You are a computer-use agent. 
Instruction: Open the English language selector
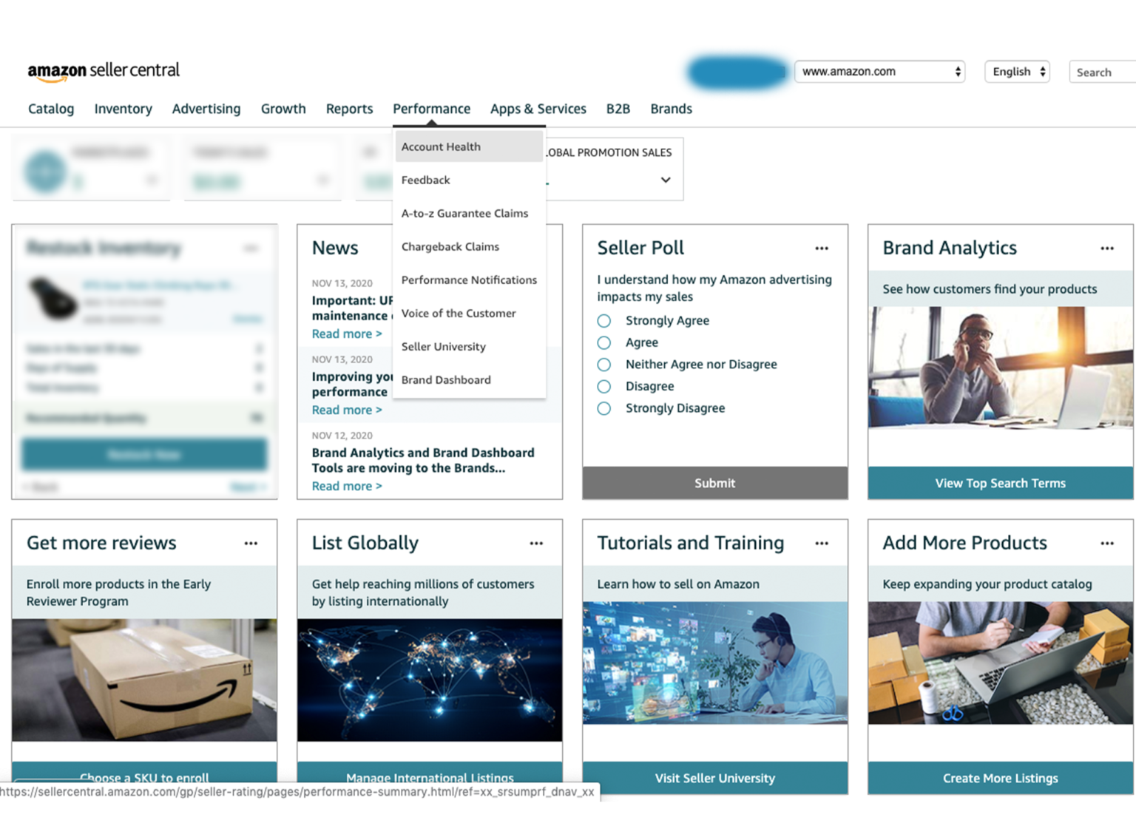click(1016, 71)
